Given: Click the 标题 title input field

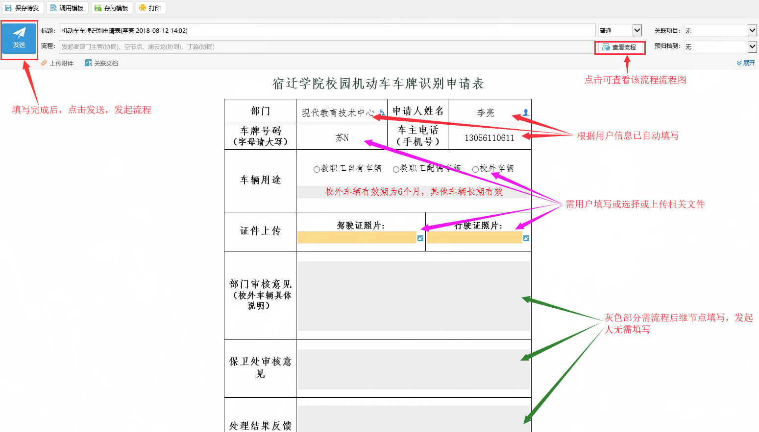Looking at the screenshot, I should pos(327,30).
